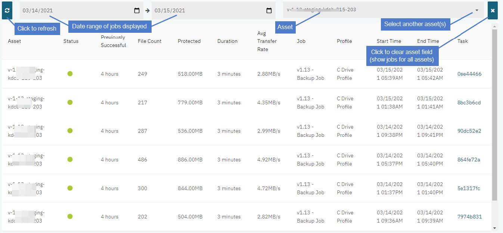Select the protected size 886.00MB
Image resolution: width=503 pixels, height=233 pixels.
click(190, 160)
